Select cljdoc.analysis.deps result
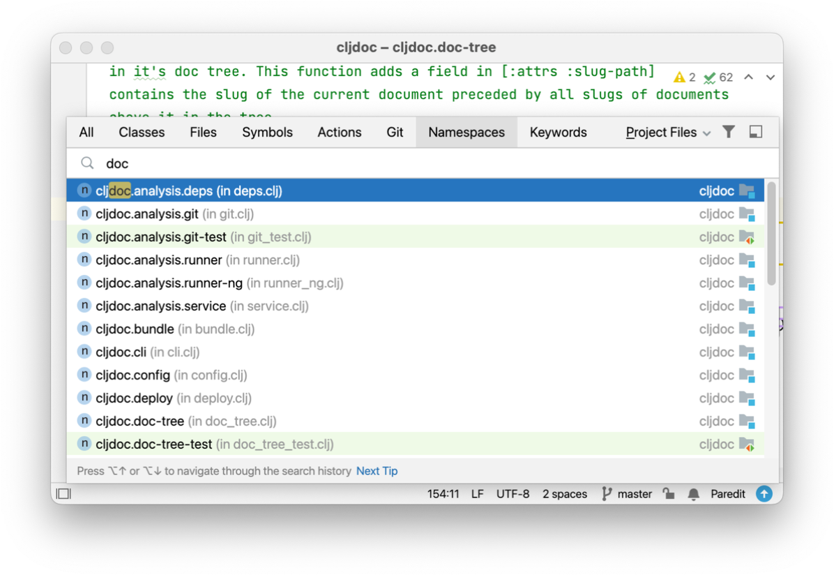The width and height of the screenshot is (834, 575). point(416,191)
